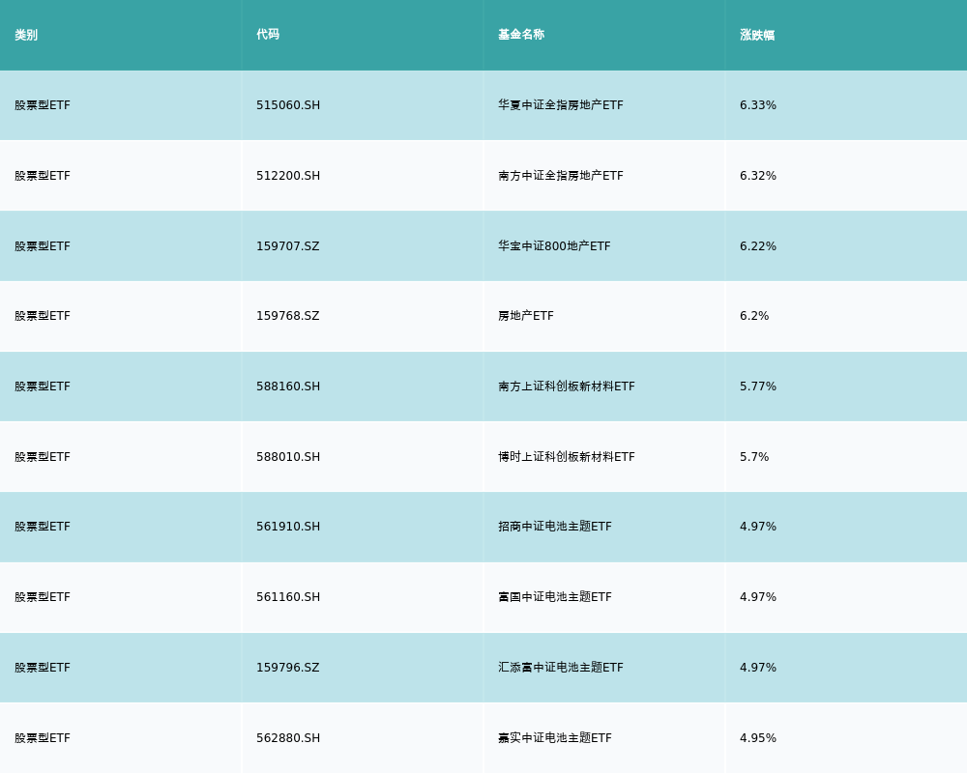The image size is (967, 773).
Task: Select fund code 512200.SH
Action: pyautogui.click(x=288, y=176)
